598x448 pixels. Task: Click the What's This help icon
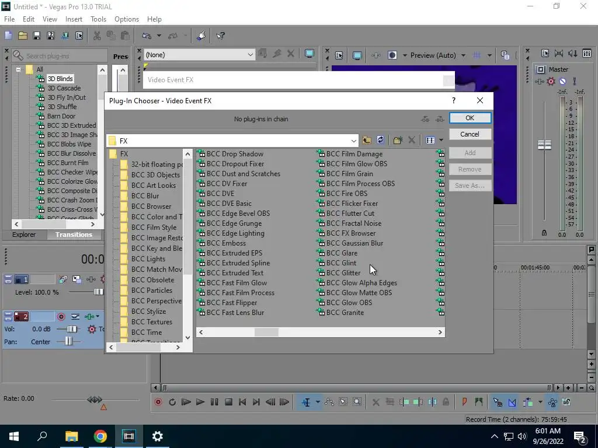(x=220, y=36)
